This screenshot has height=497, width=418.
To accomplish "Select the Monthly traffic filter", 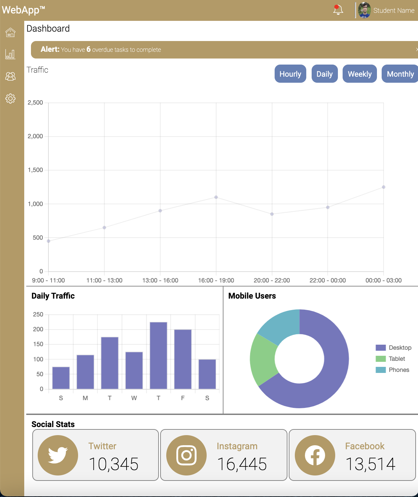I will coord(400,74).
